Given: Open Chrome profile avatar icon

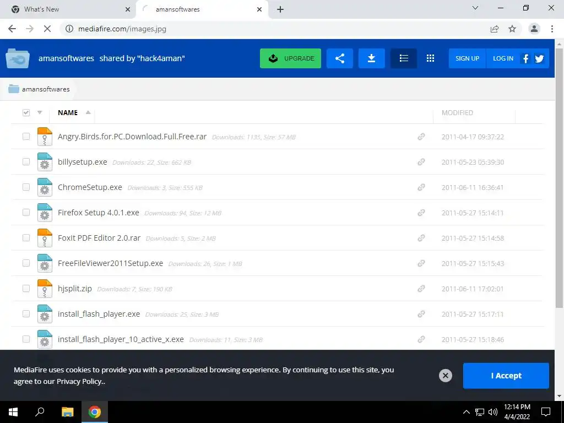Looking at the screenshot, I should (x=534, y=29).
